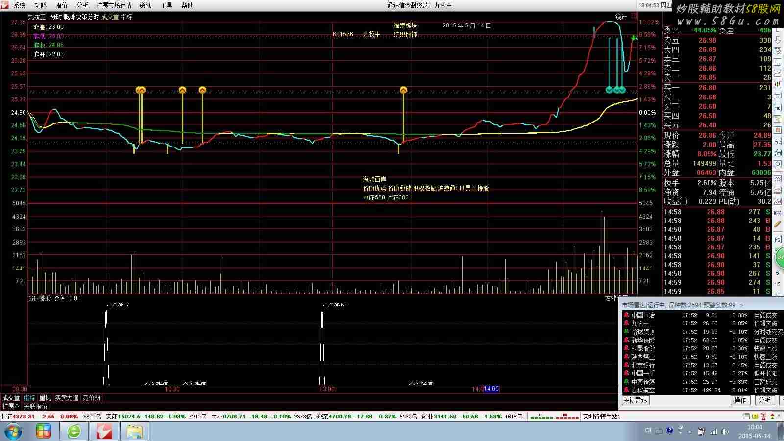Click the list icon in the status bar
The image size is (784, 441).
746,416
